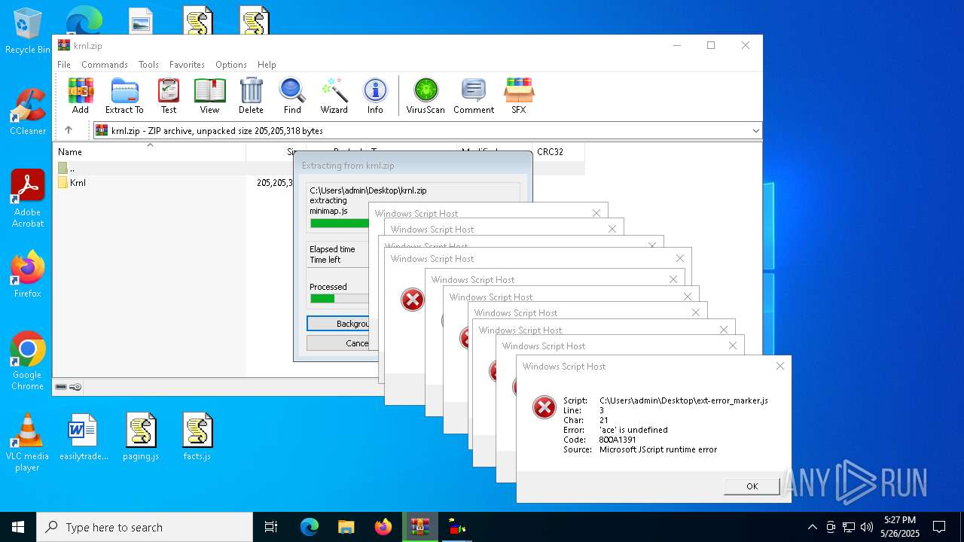Close the frontmost Windows Script Host dialog
This screenshot has height=542, width=964.
point(779,366)
